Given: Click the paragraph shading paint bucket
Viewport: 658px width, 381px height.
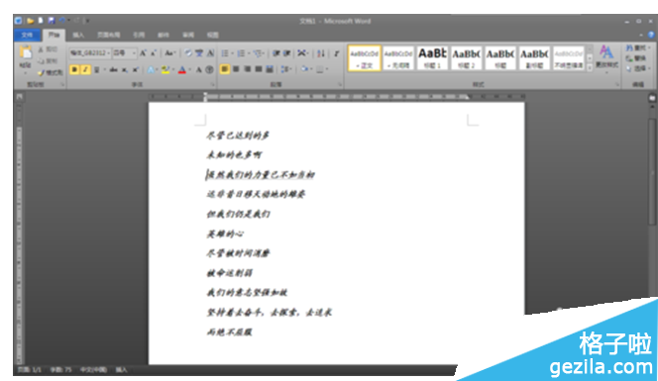Looking at the screenshot, I should coord(304,69).
